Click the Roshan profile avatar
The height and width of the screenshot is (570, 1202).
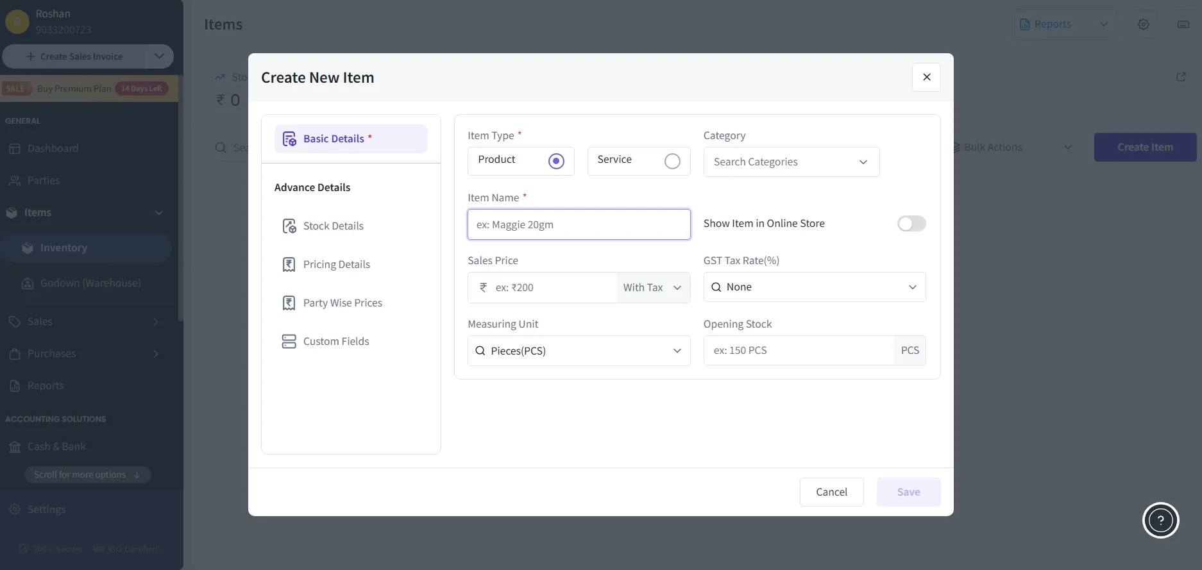tap(17, 22)
